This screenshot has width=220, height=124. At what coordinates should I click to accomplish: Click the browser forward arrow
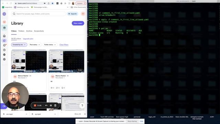[x=7, y=3]
